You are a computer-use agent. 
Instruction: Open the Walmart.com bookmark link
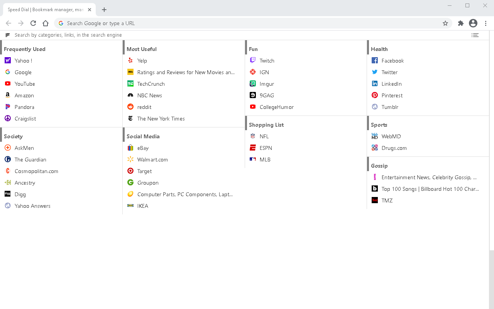coord(152,160)
